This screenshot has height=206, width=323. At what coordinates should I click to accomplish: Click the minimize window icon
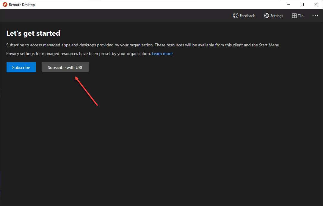289,4
